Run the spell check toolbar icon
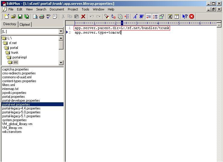The height and width of the screenshot is (162, 223). [48, 17]
